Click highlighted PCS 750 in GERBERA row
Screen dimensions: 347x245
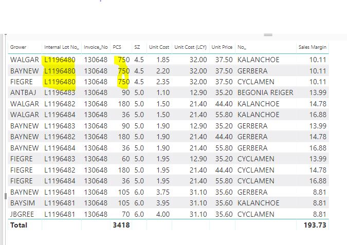click(x=124, y=71)
